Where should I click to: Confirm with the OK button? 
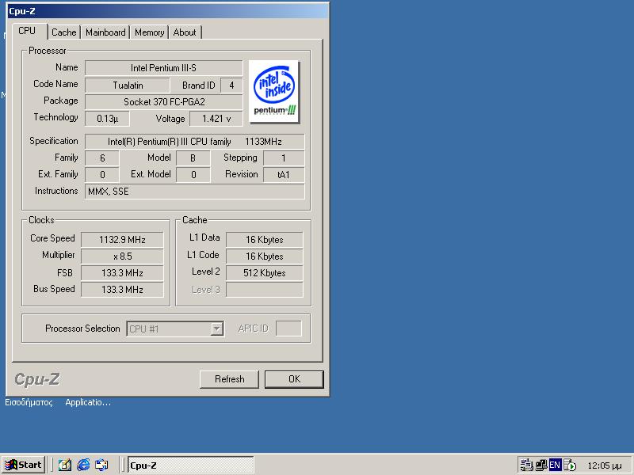pyautogui.click(x=294, y=379)
